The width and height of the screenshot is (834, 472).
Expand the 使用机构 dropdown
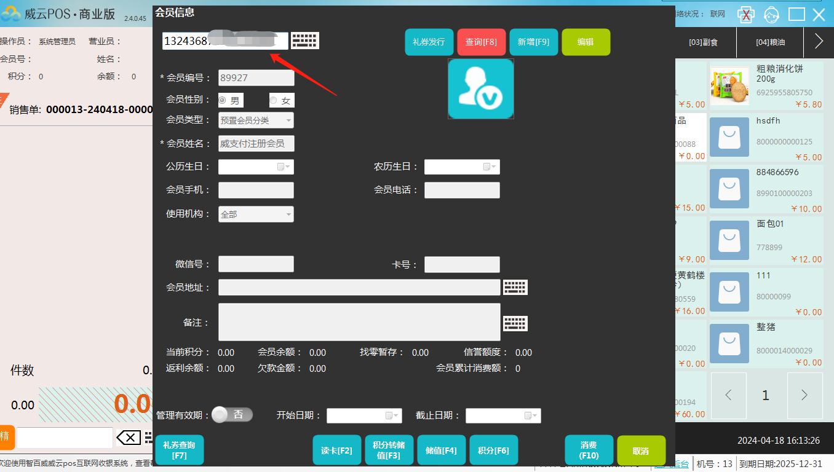click(x=256, y=214)
